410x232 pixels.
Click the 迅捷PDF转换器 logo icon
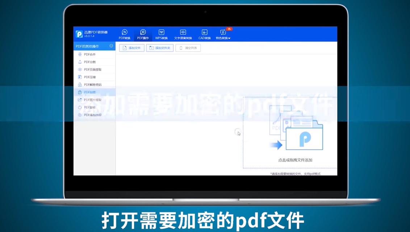coord(79,34)
